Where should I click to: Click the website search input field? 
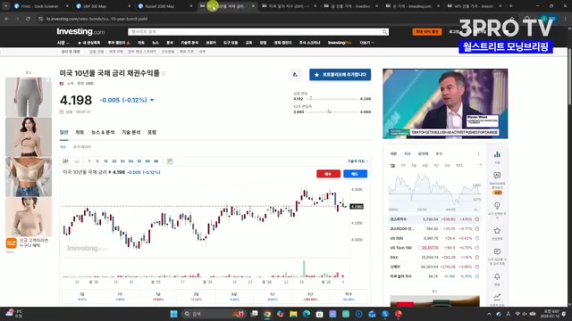(x=256, y=32)
